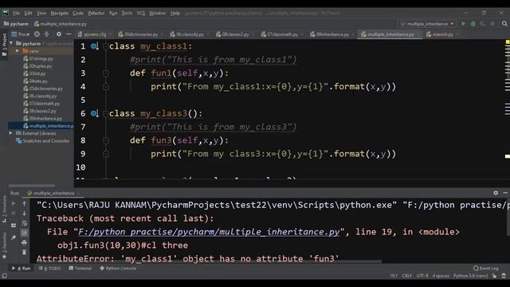The image size is (510, 287).
Task: Open 07classmath.py in project tree
Action: [x=45, y=104]
